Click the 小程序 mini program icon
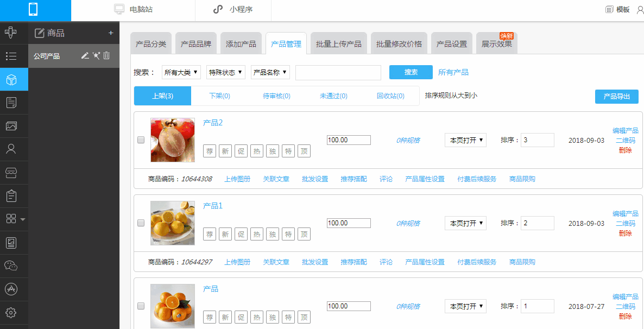This screenshot has height=329, width=644. tap(218, 9)
